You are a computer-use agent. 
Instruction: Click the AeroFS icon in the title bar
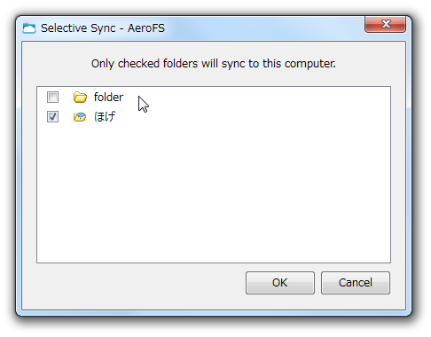[x=29, y=28]
